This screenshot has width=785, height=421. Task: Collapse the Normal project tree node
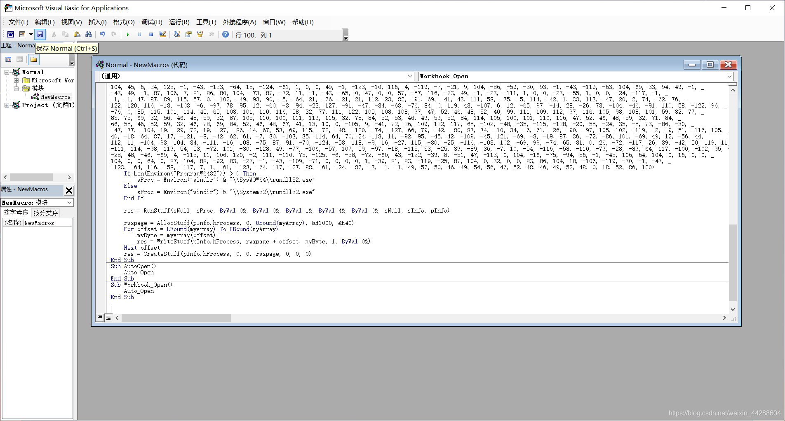coord(7,72)
